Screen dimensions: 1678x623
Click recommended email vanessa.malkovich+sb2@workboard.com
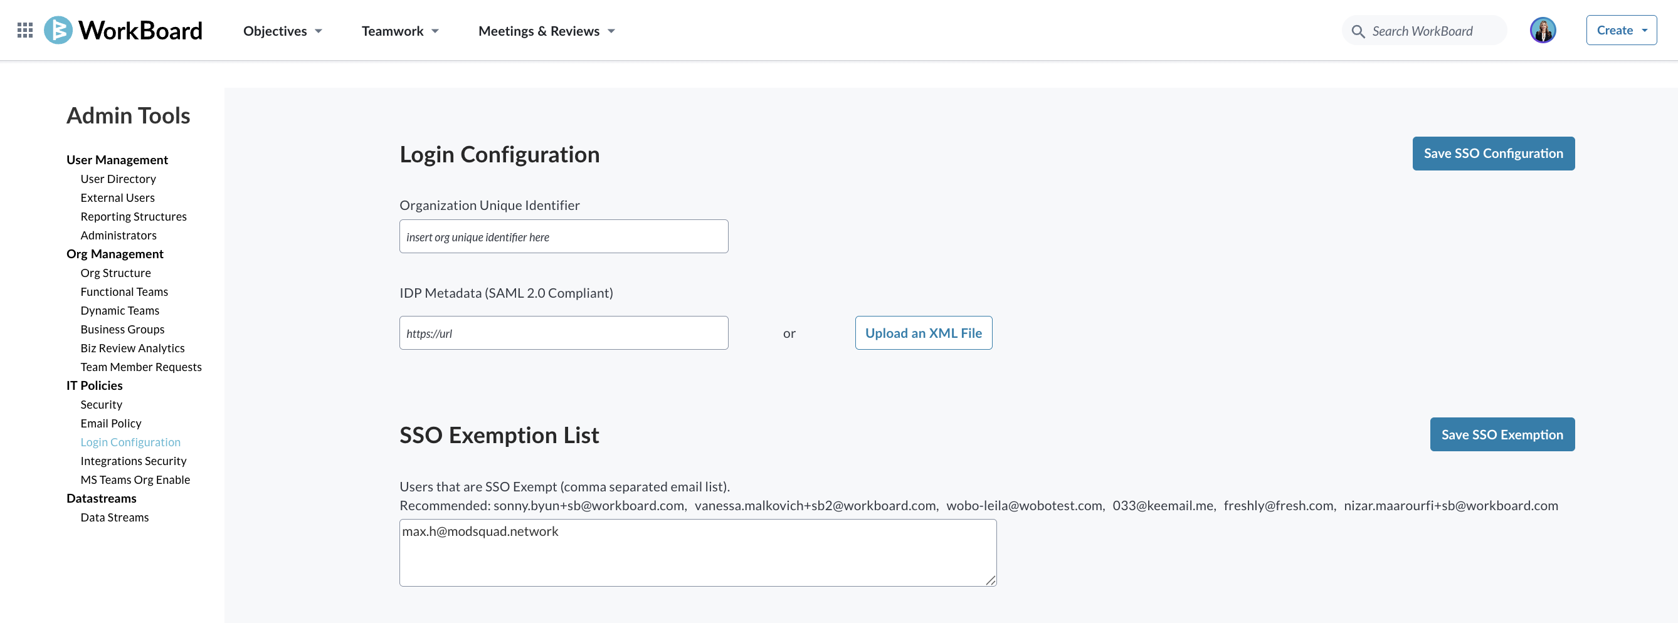815,506
